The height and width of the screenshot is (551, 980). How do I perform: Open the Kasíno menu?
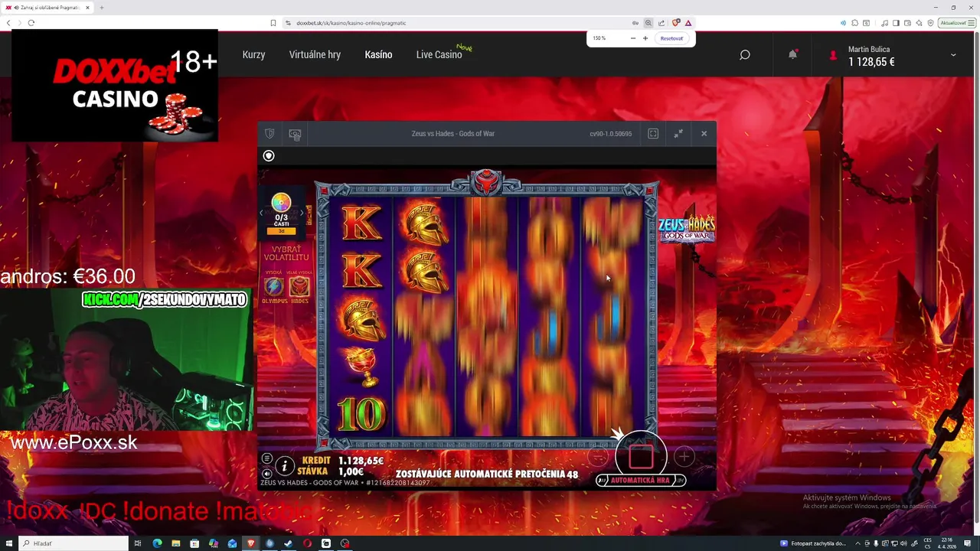(x=378, y=54)
